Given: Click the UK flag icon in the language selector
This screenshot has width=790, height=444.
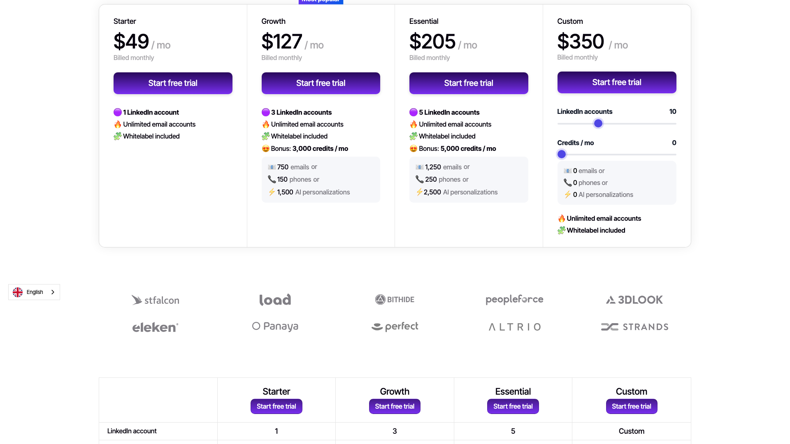Looking at the screenshot, I should tap(18, 292).
